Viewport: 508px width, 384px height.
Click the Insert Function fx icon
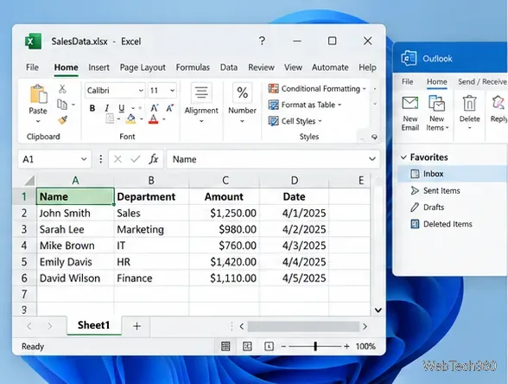click(154, 159)
